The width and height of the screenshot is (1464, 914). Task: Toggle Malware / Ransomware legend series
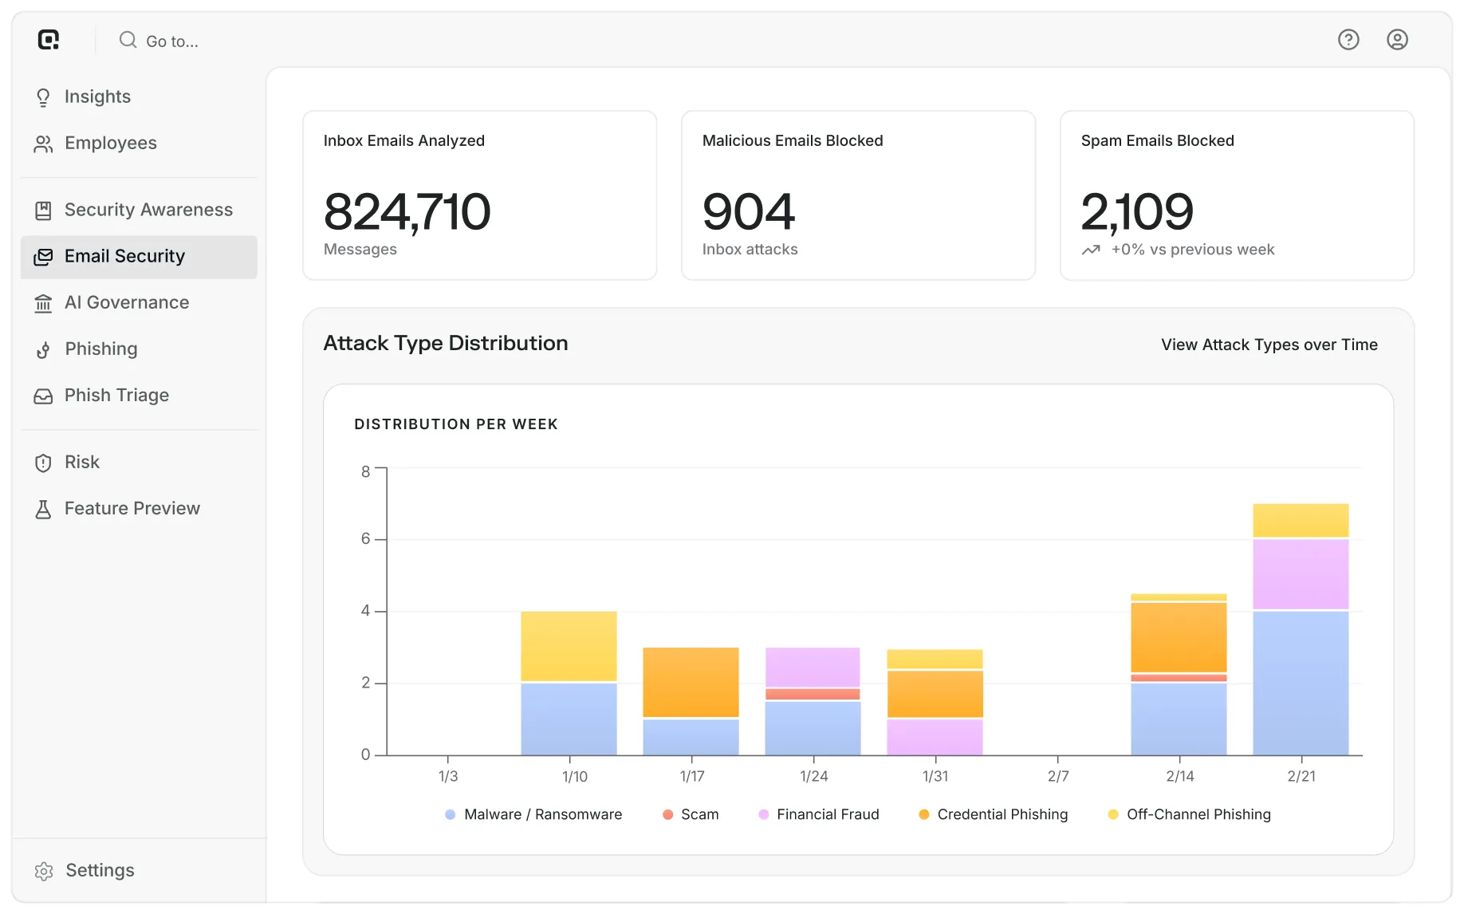pos(533,814)
